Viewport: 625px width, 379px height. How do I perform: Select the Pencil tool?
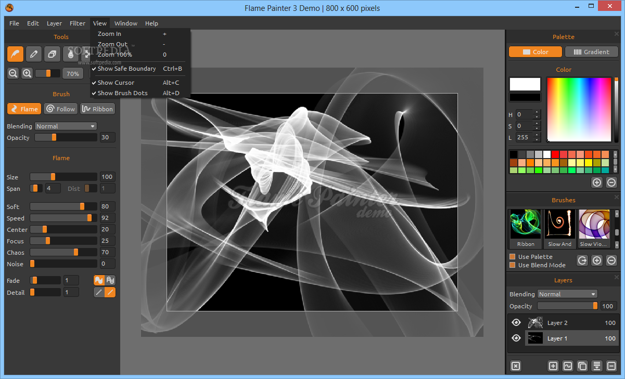pyautogui.click(x=33, y=54)
